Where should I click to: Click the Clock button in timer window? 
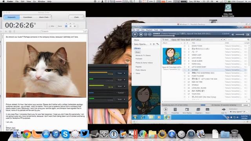click(76, 17)
